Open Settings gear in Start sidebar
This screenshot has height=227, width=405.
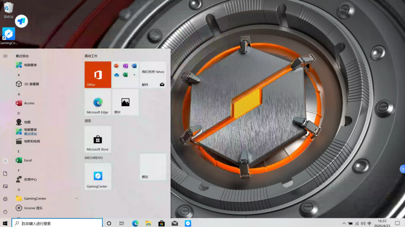click(5, 199)
